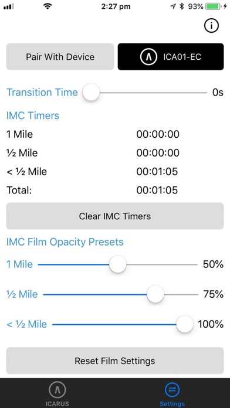Image resolution: width=230 pixels, height=408 pixels.
Task: Switch to the ICARUS tab label
Action: [x=58, y=404]
